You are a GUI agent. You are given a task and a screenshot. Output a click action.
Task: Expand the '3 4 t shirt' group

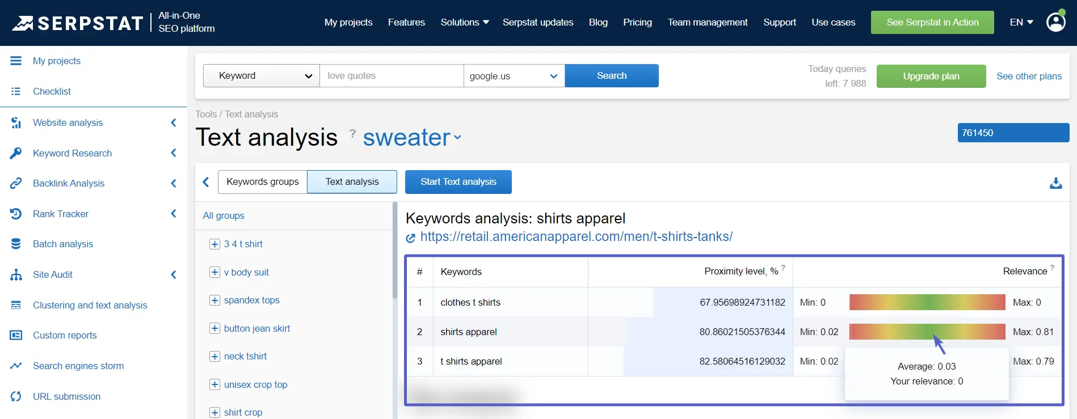pyautogui.click(x=214, y=244)
